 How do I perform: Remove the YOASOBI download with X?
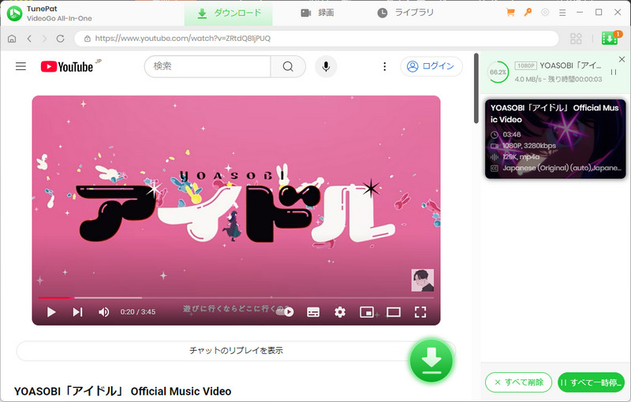click(x=622, y=59)
